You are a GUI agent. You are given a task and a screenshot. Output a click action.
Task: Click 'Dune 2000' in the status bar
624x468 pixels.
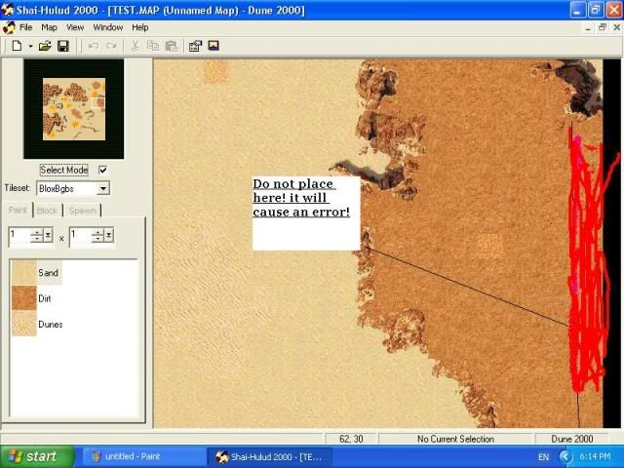[572, 439]
